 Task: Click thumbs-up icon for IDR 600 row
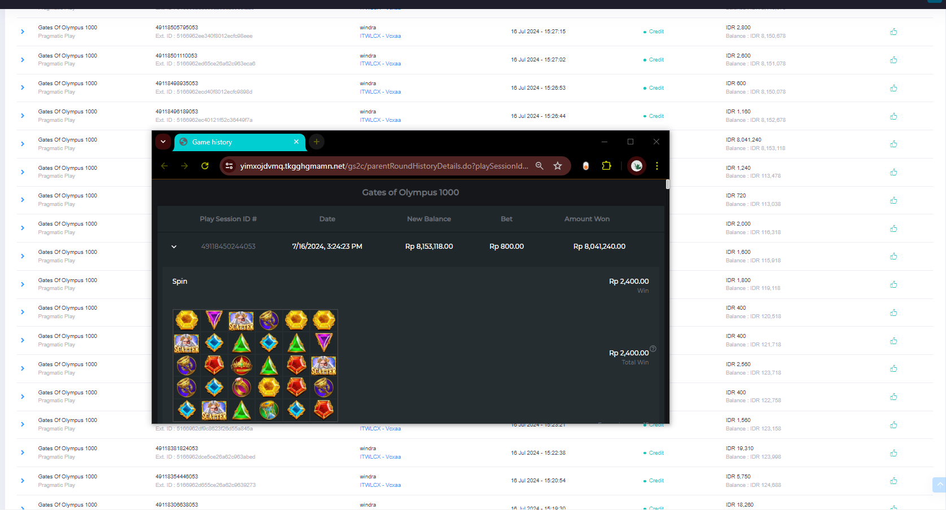[894, 88]
